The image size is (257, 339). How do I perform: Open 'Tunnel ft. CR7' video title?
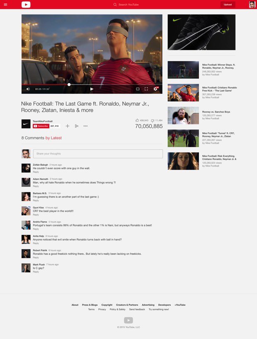pyautogui.click(x=218, y=135)
